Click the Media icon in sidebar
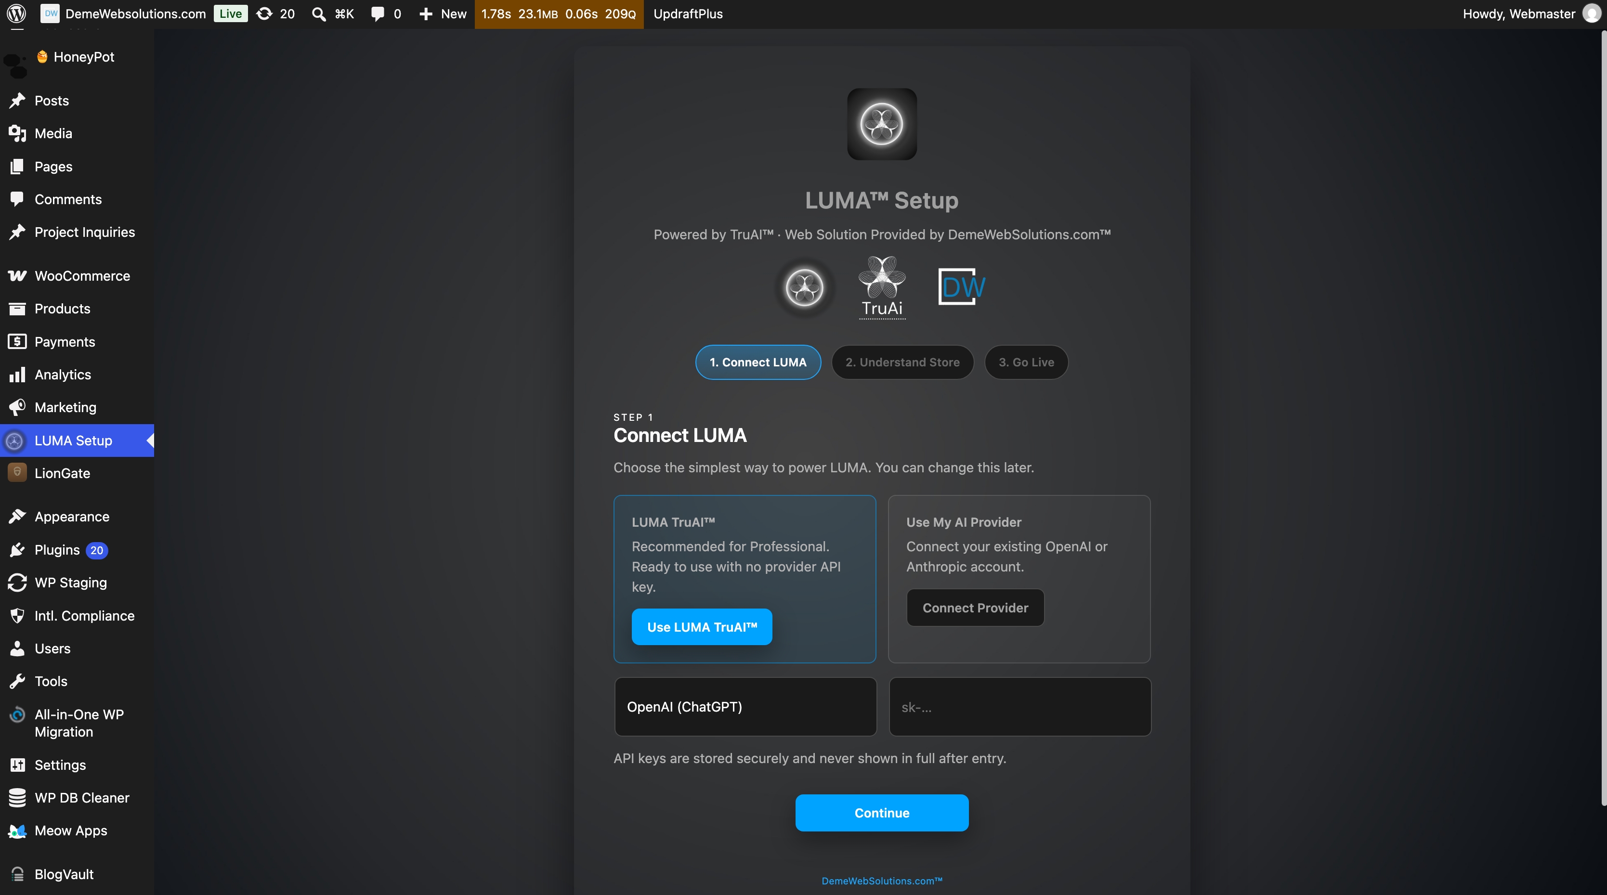Viewport: 1607px width, 895px height. (x=17, y=133)
